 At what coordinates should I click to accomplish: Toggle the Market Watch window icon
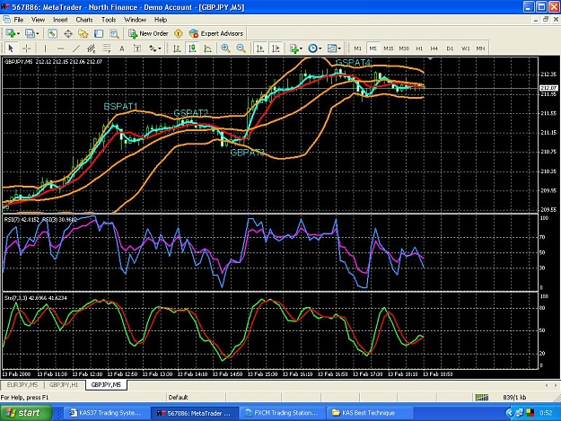[x=52, y=33]
